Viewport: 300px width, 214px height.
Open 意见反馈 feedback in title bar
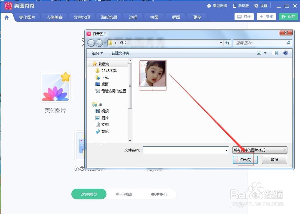click(217, 6)
